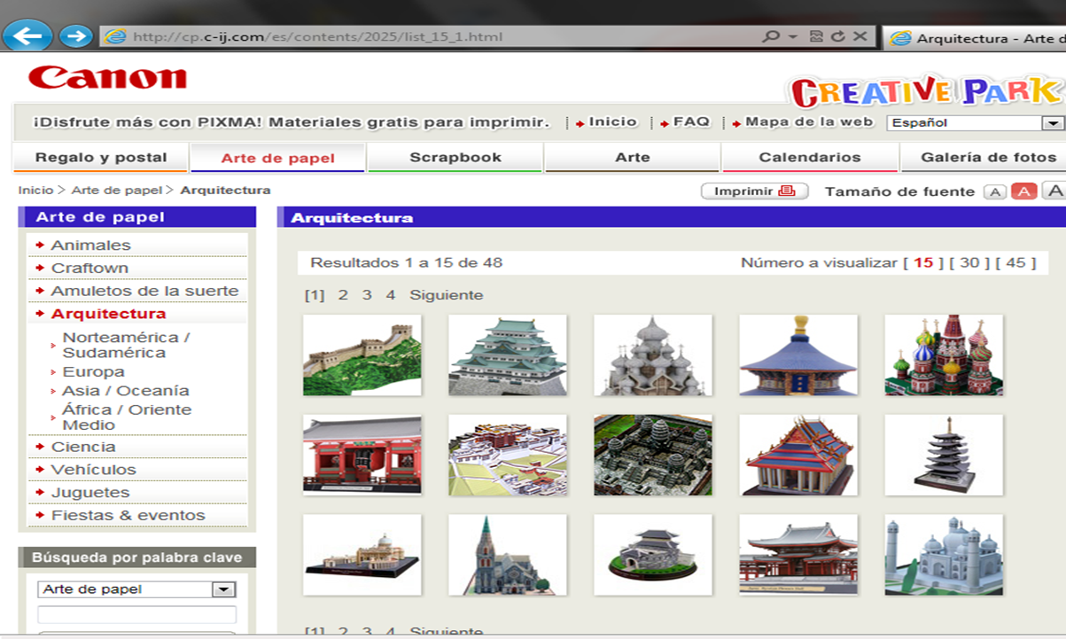Go to the FAQ link
The image size is (1066, 639).
(690, 122)
